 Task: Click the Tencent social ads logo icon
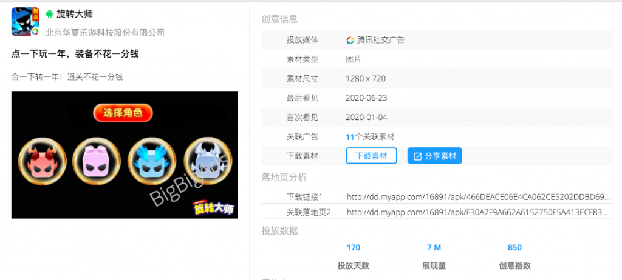point(350,40)
